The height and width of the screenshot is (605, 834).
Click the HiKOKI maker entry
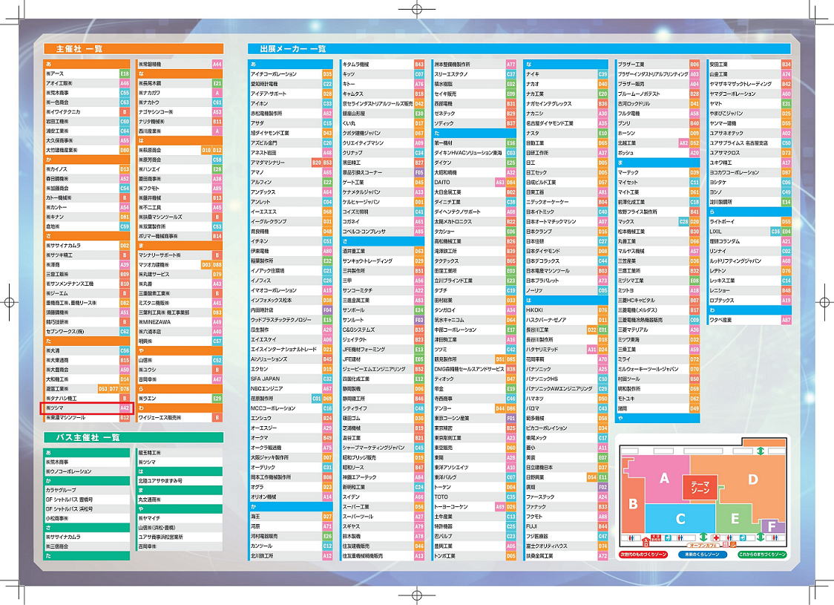(x=566, y=310)
